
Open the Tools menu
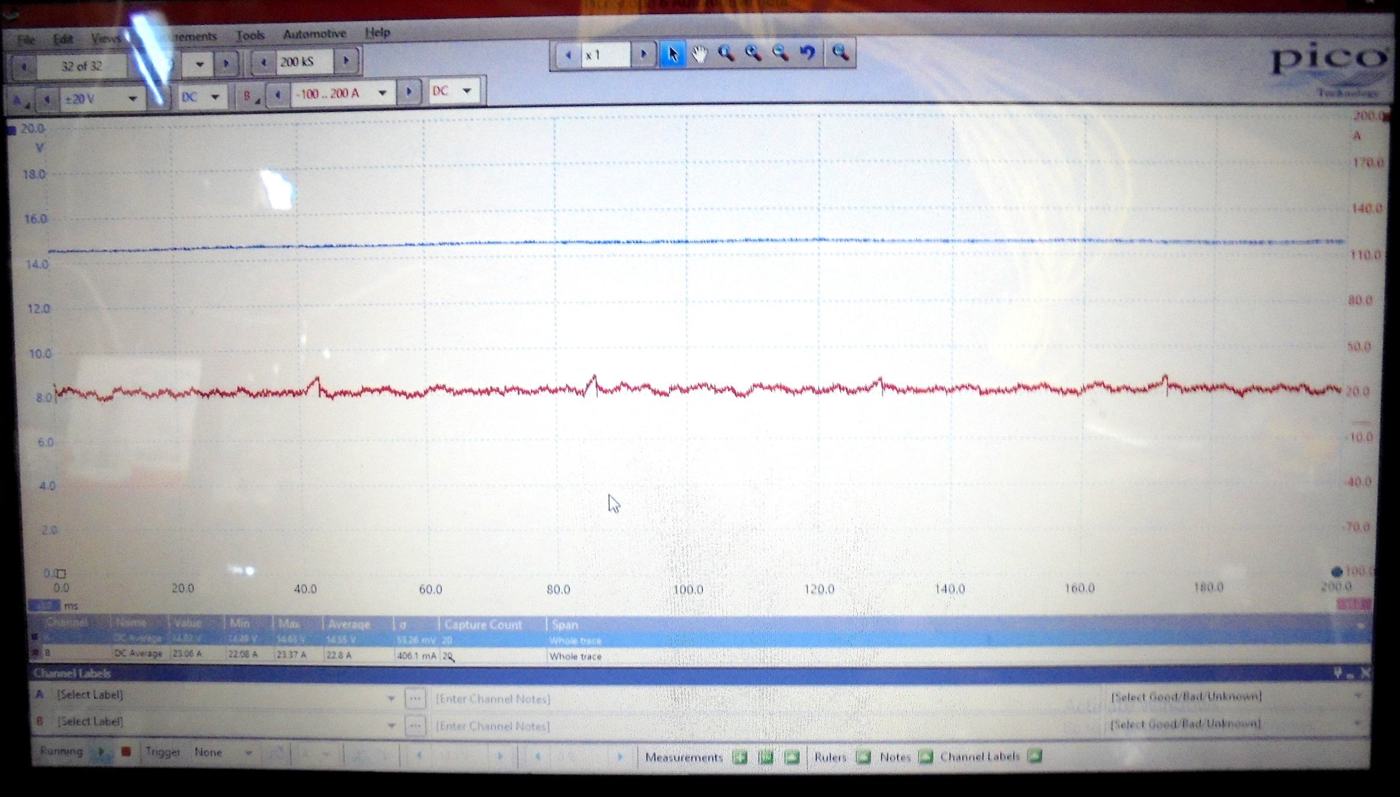pos(250,36)
